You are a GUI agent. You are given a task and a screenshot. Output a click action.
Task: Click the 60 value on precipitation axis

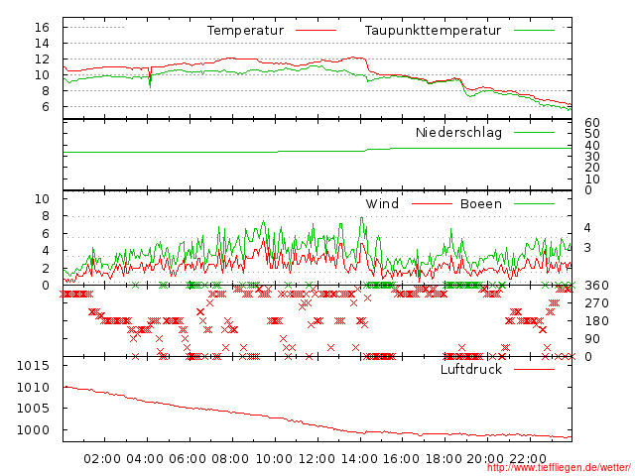coord(592,123)
